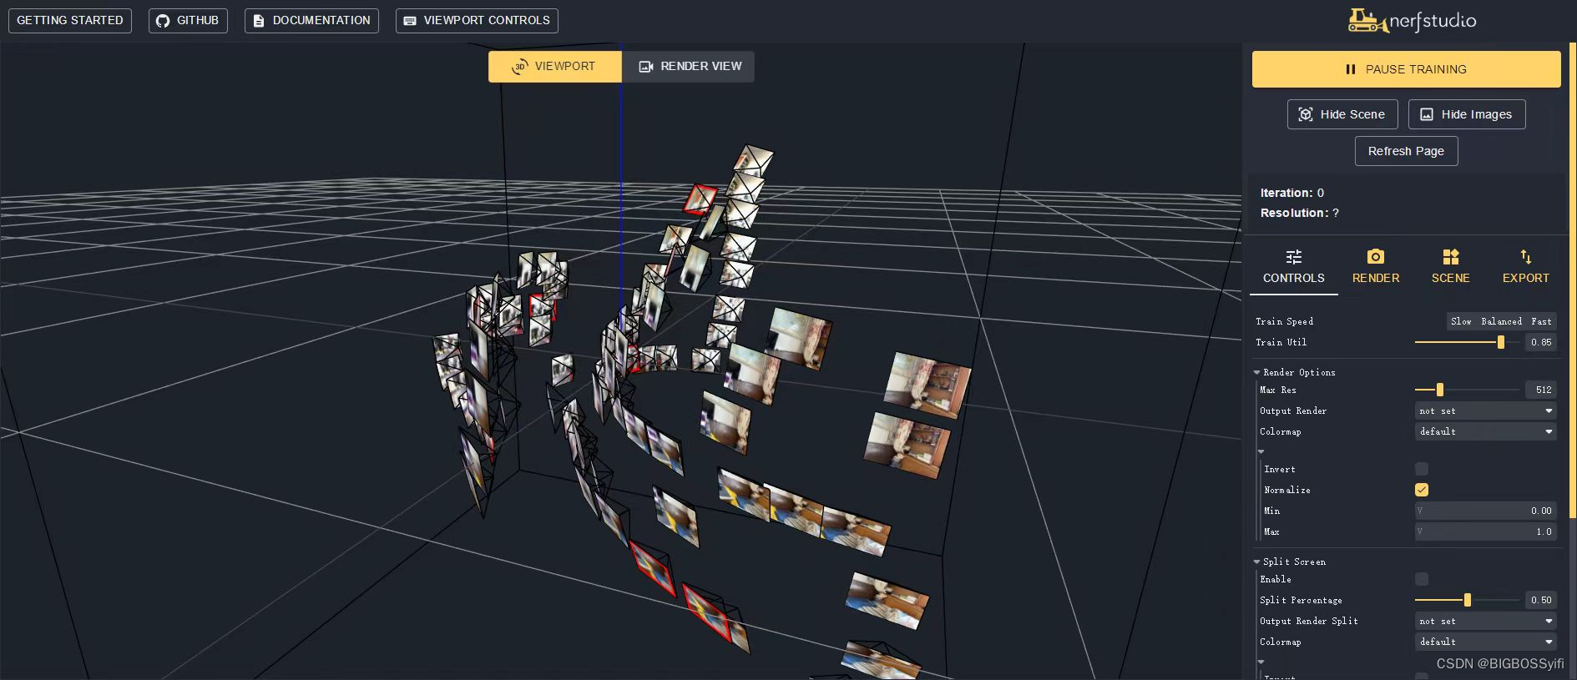1577x680 pixels.
Task: Click the Max value field showing 1.0
Action: pos(1486,531)
